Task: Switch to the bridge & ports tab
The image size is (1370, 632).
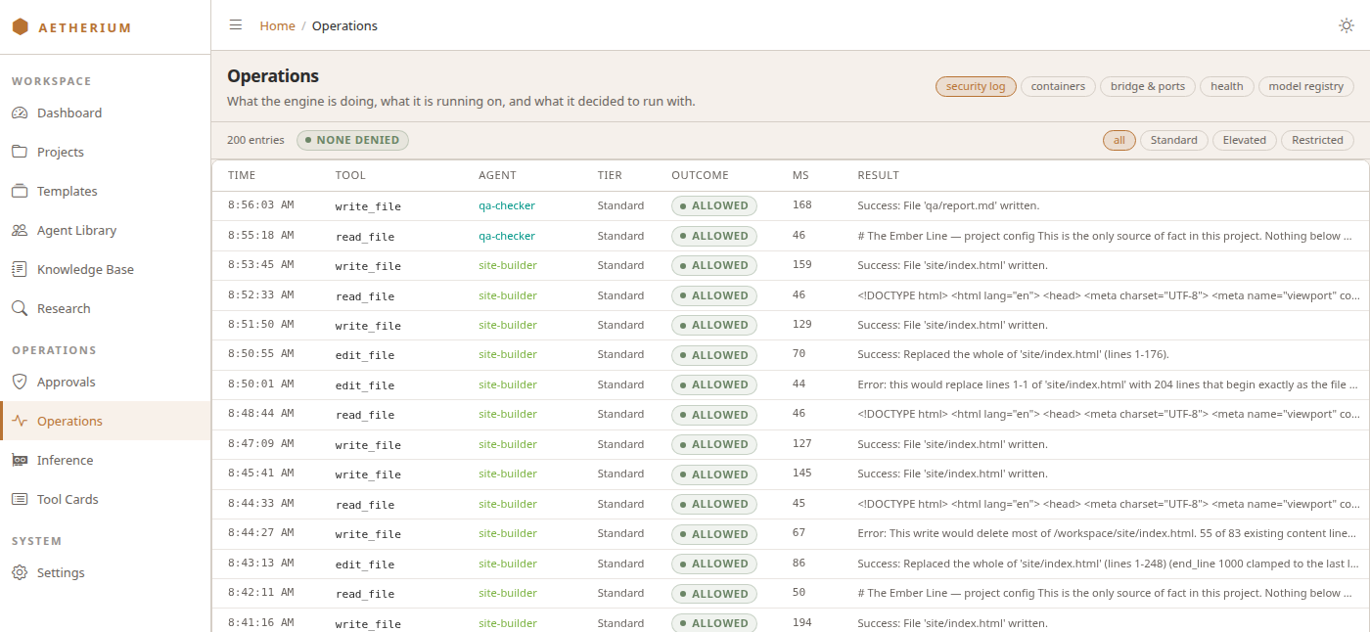Action: (x=1148, y=86)
